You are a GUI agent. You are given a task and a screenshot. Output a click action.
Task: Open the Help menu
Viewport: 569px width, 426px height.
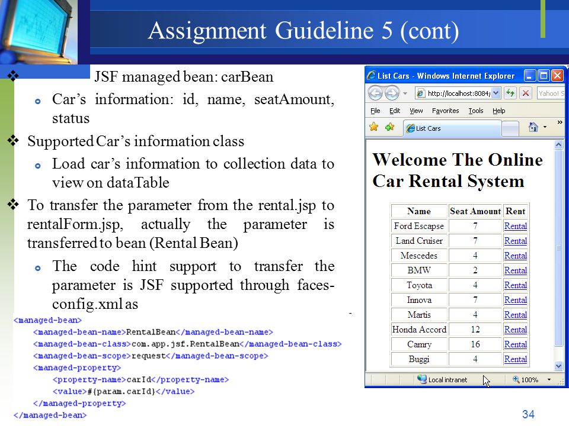coord(498,111)
